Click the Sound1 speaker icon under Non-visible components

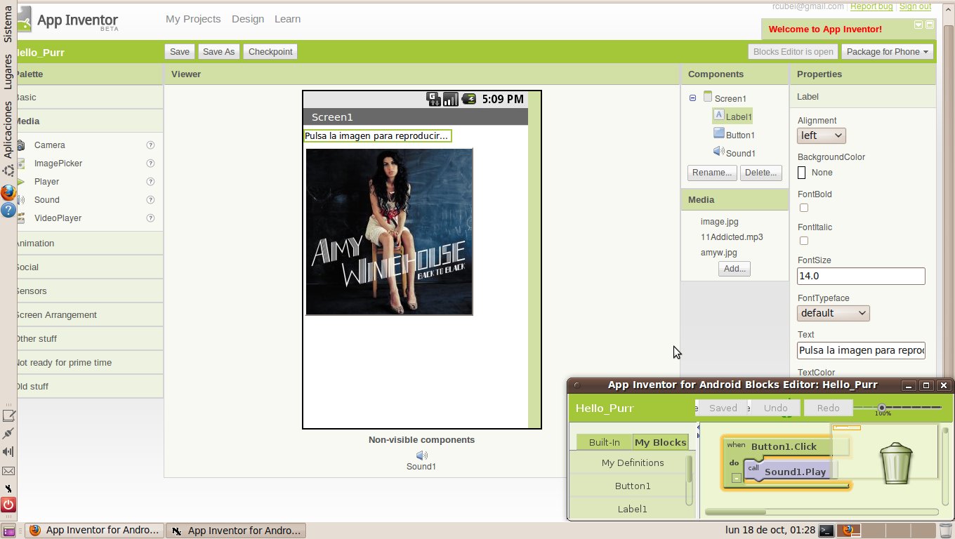point(422,455)
